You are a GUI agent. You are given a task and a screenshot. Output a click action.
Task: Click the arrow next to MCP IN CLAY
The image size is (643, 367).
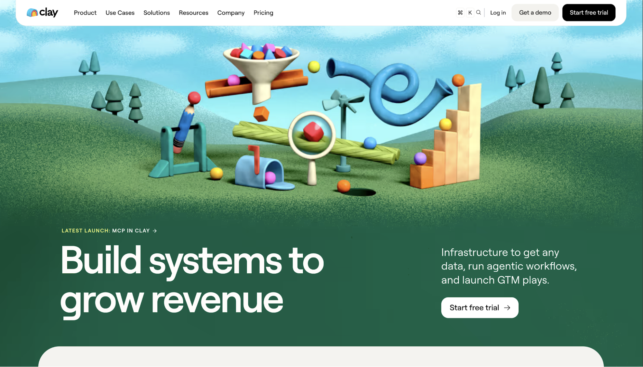[x=155, y=231]
